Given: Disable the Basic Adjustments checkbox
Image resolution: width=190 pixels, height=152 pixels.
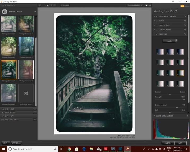Looking at the screenshot, I should click(x=157, y=16).
